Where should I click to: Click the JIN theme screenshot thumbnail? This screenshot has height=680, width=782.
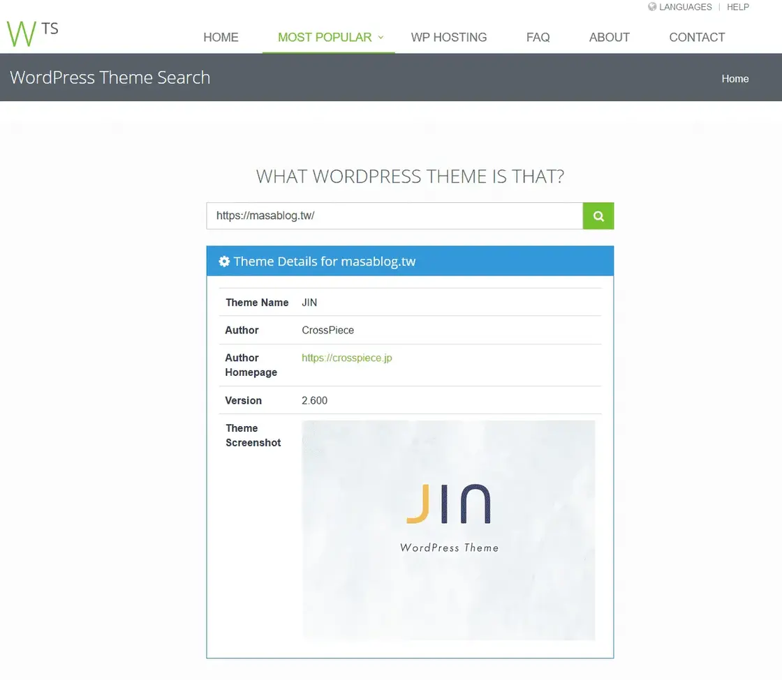448,530
